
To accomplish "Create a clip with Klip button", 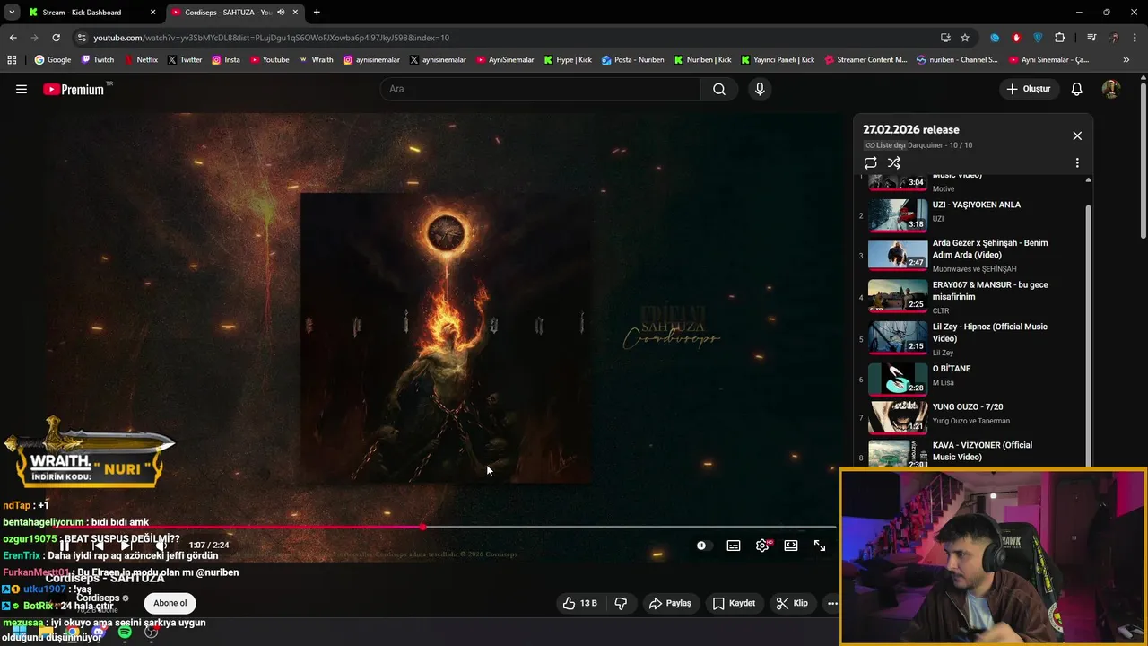I will tap(792, 603).
